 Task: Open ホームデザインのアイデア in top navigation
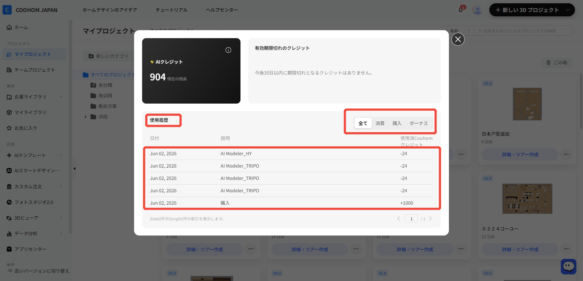pyautogui.click(x=110, y=10)
